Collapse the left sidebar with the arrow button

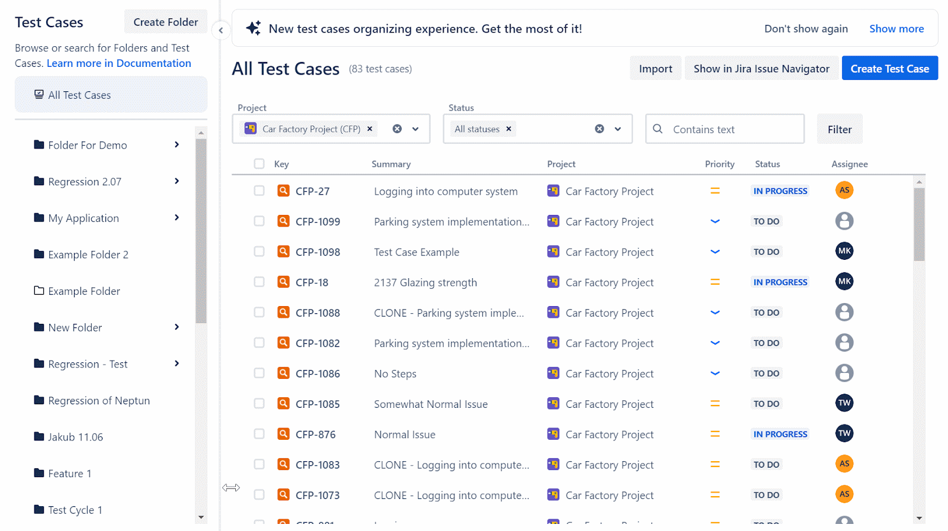220,30
